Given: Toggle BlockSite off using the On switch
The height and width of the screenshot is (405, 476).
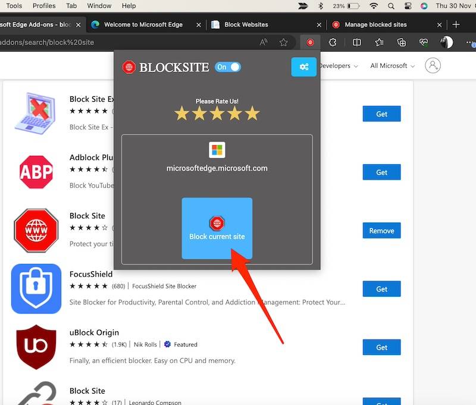Looking at the screenshot, I should (x=228, y=67).
